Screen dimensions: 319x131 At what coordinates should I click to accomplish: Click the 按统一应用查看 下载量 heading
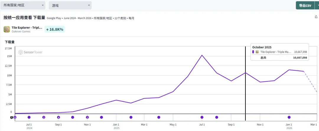point(25,17)
